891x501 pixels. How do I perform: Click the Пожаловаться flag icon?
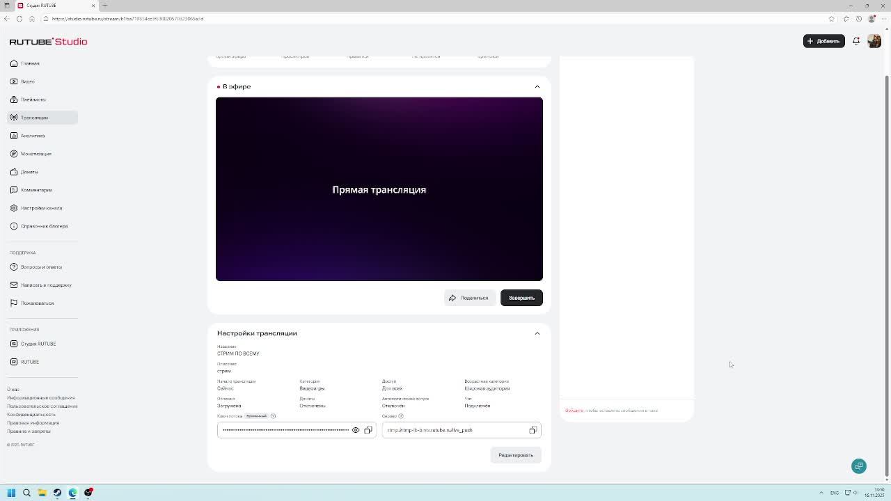click(14, 303)
